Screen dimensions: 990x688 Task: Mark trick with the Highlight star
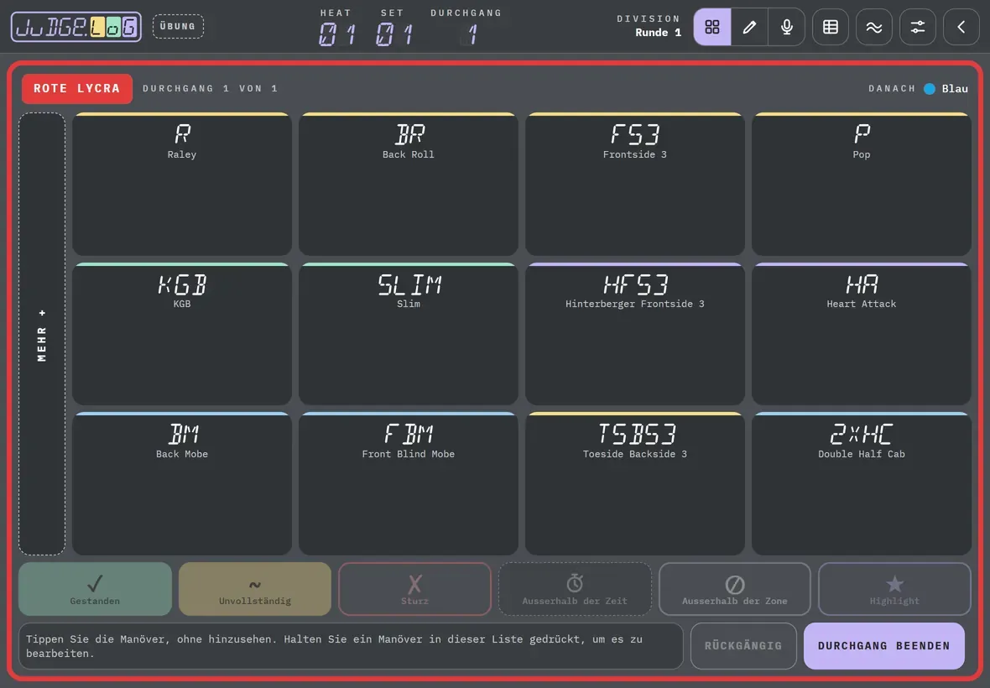pos(894,589)
